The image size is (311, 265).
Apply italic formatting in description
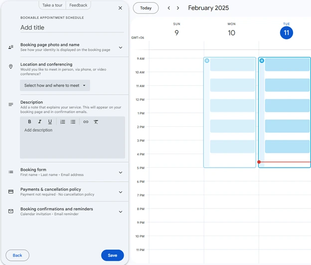click(40, 122)
